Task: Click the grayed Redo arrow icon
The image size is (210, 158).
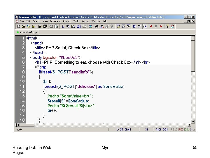Action: point(84,26)
